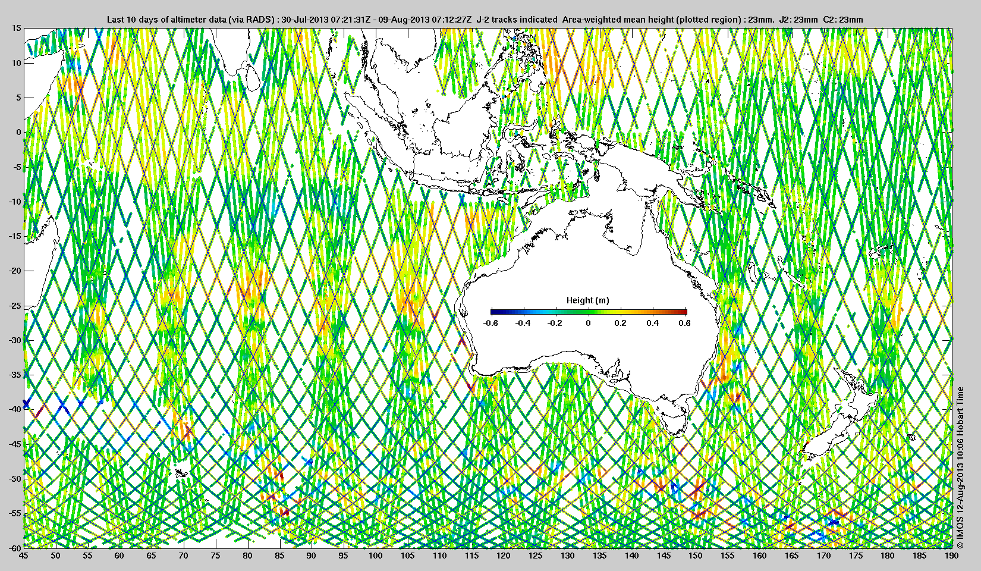This screenshot has width=981, height=571.
Task: Select the 150 longitude tick label
Action: [695, 556]
